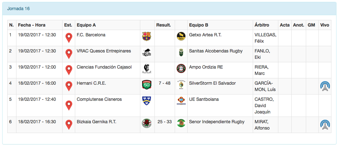Open map pin for Complutense Cisneros match

click(x=69, y=106)
